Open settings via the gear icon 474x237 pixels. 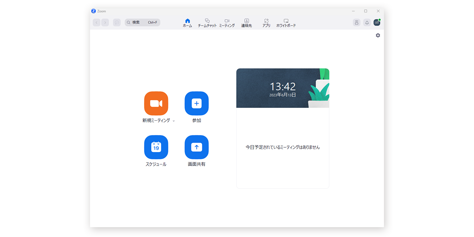(378, 35)
